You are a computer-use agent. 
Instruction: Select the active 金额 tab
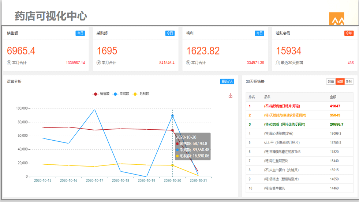pyautogui.click(x=340, y=81)
